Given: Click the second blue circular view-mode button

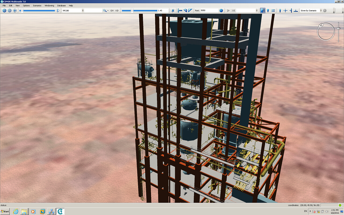Looking at the screenshot, I should point(10,10).
